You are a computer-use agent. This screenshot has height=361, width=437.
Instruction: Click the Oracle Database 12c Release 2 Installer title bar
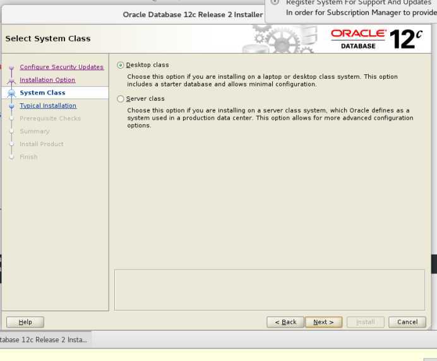[x=193, y=14]
